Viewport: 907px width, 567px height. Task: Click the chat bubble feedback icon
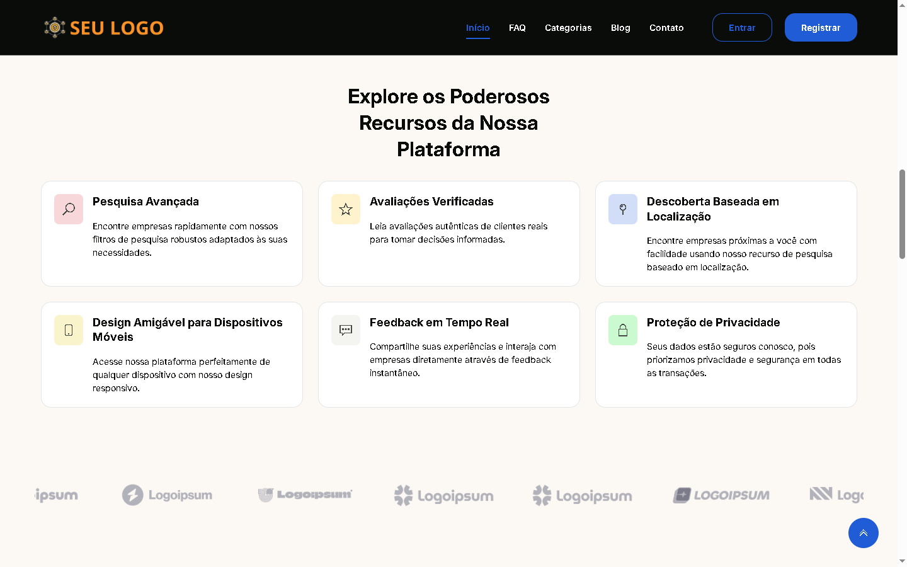click(x=346, y=330)
